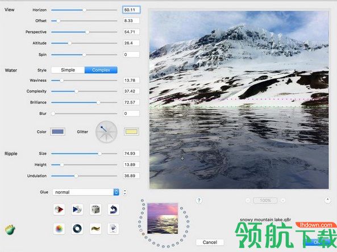Click the rainbow color wheel icon

[59, 229]
